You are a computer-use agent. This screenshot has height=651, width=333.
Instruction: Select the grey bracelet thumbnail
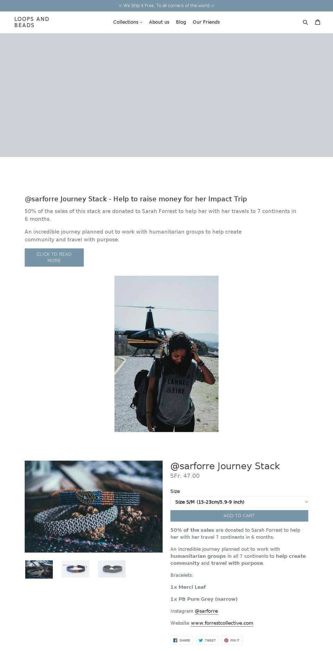click(112, 569)
